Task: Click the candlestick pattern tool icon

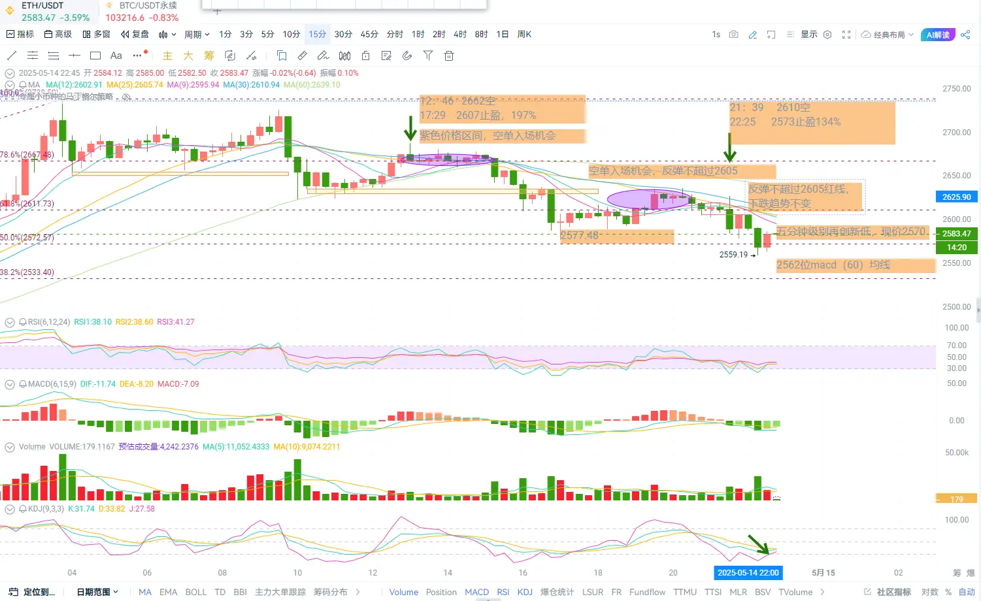Action: coord(344,56)
